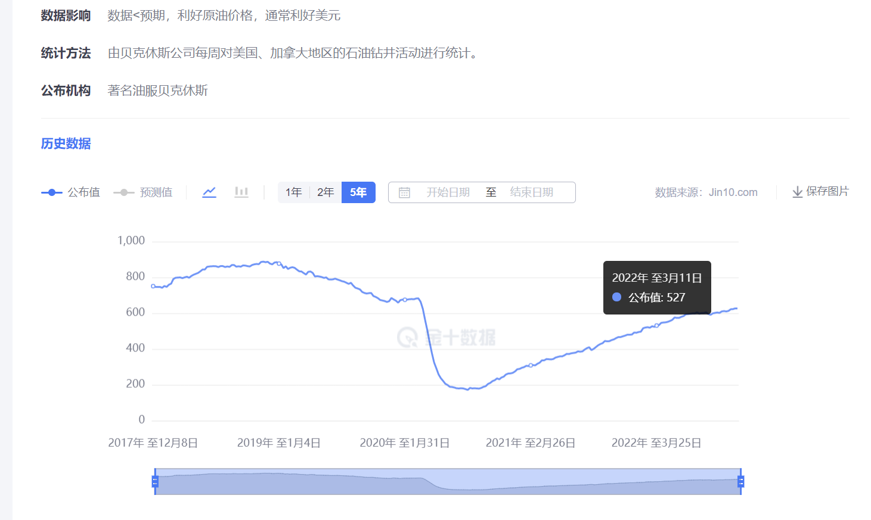Click the download arrow icon
The width and height of the screenshot is (871, 520).
click(797, 192)
